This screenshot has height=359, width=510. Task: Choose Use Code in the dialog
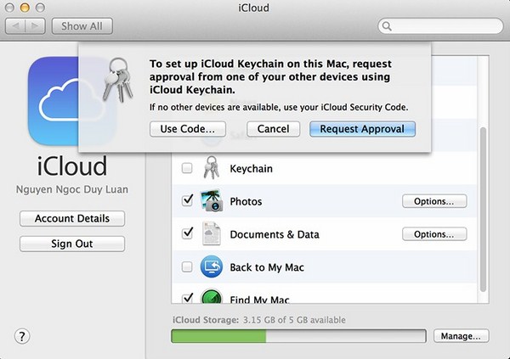pos(188,129)
